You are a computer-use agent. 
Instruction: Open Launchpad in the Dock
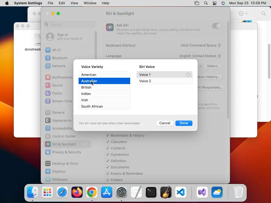[47, 192]
